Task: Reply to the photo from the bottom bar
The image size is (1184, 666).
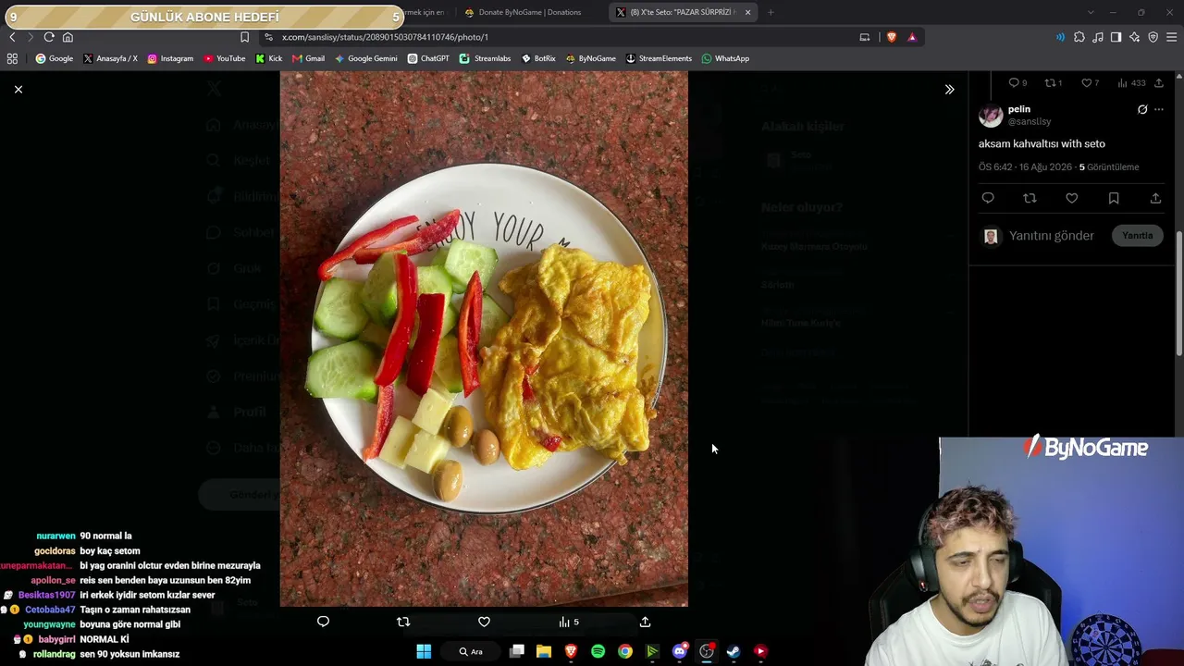Action: click(x=323, y=622)
